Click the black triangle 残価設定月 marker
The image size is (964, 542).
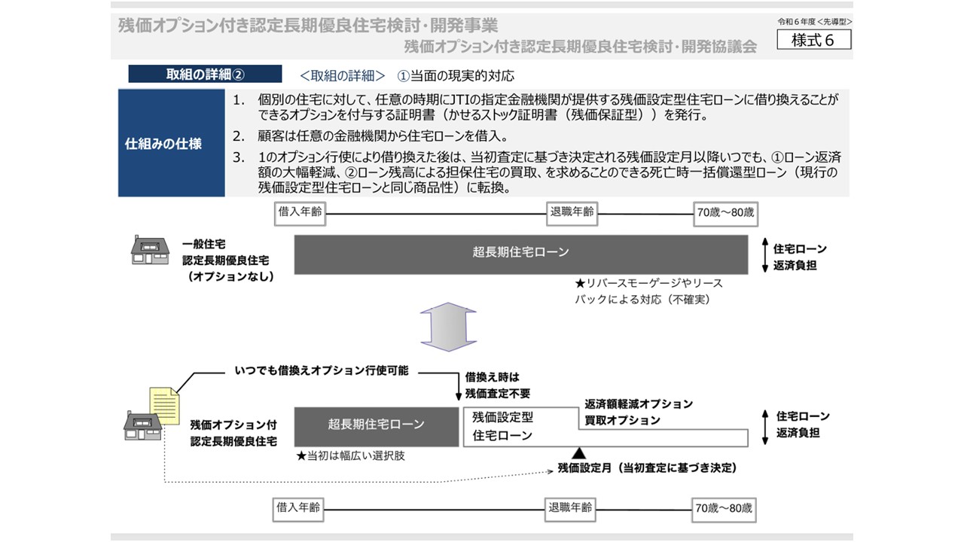pyautogui.click(x=579, y=452)
